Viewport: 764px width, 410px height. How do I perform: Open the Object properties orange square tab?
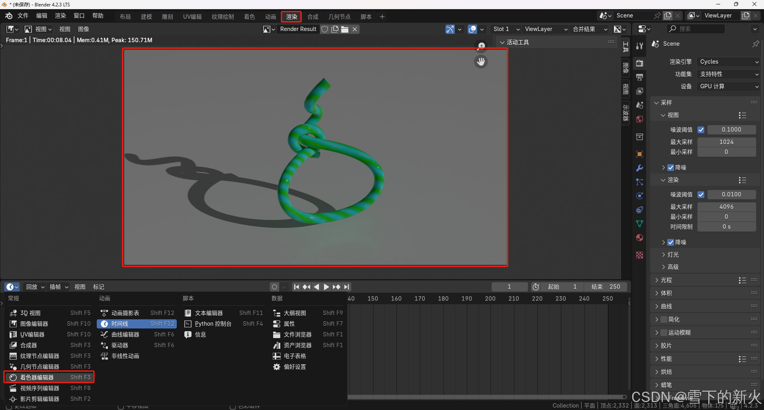(639, 154)
